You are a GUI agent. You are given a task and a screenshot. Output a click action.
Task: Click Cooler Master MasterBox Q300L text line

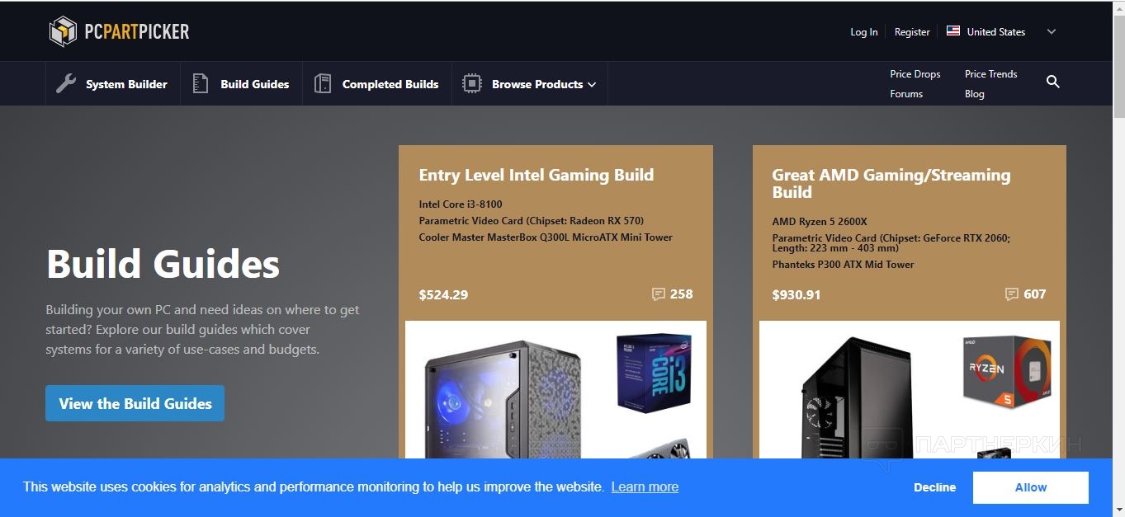[x=546, y=237]
